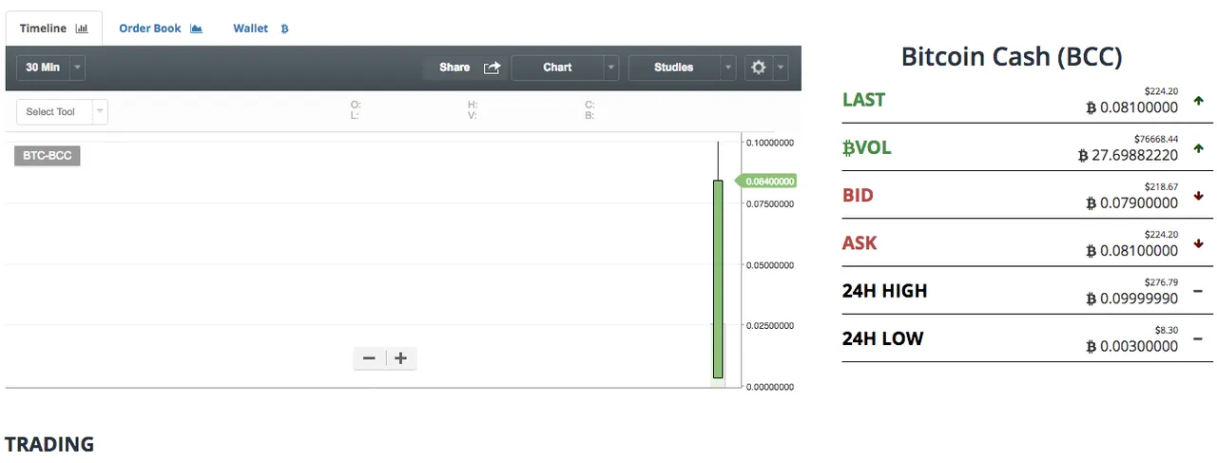Click the area chart icon beside Order Book

196,29
